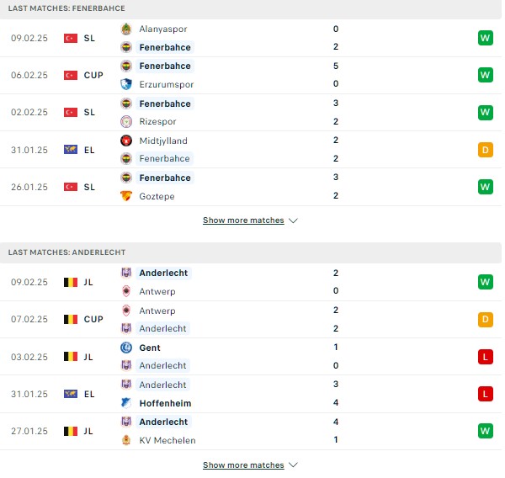Viewport: 505px width, 478px height.
Task: Click the Goztepe shield logo
Action: click(x=126, y=196)
